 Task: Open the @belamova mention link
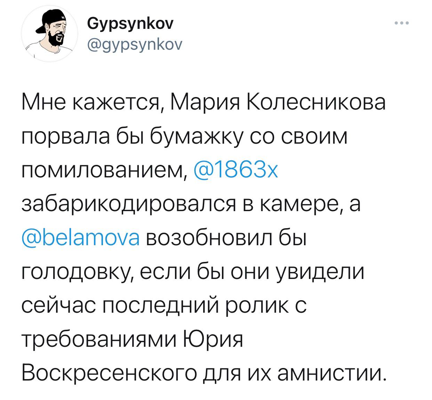[x=81, y=238]
